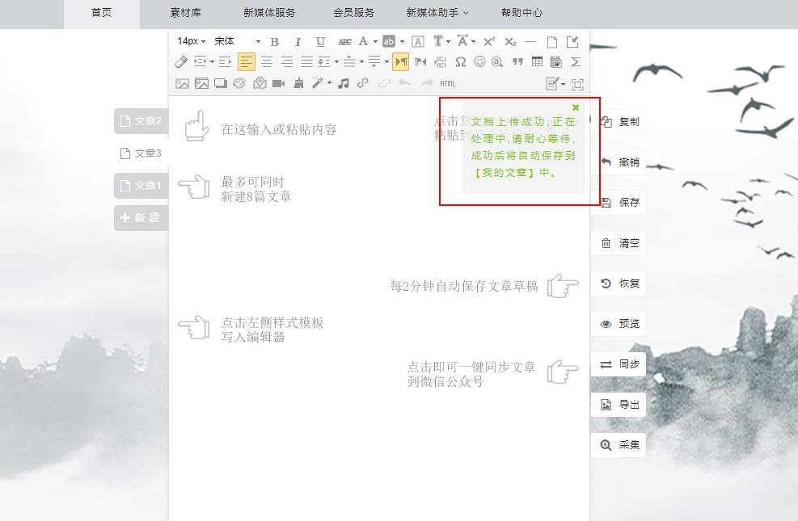Insert a table into the article
The height and width of the screenshot is (521, 798).
coord(537,62)
